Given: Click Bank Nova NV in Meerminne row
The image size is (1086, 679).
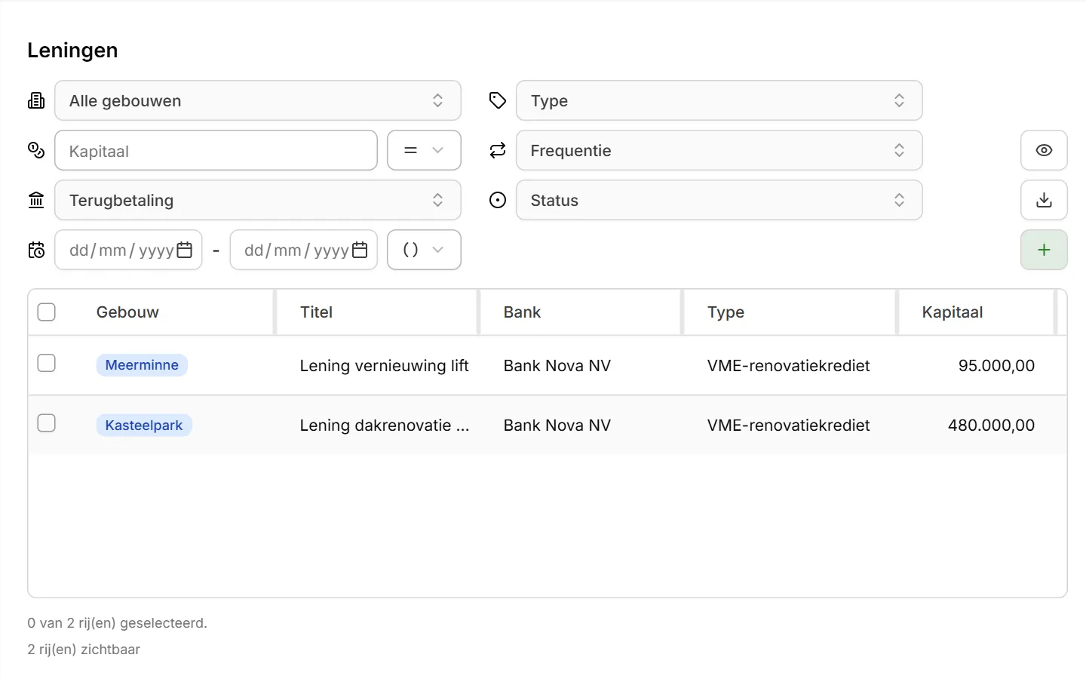Looking at the screenshot, I should [x=557, y=366].
